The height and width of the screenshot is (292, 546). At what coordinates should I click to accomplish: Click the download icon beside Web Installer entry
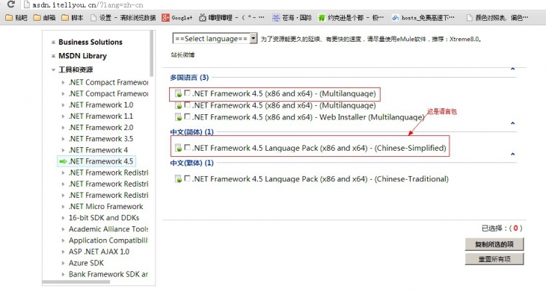178,117
